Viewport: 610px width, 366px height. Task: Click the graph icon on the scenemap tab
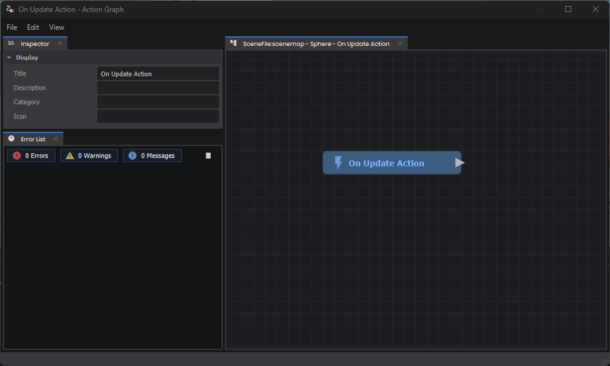coord(233,43)
